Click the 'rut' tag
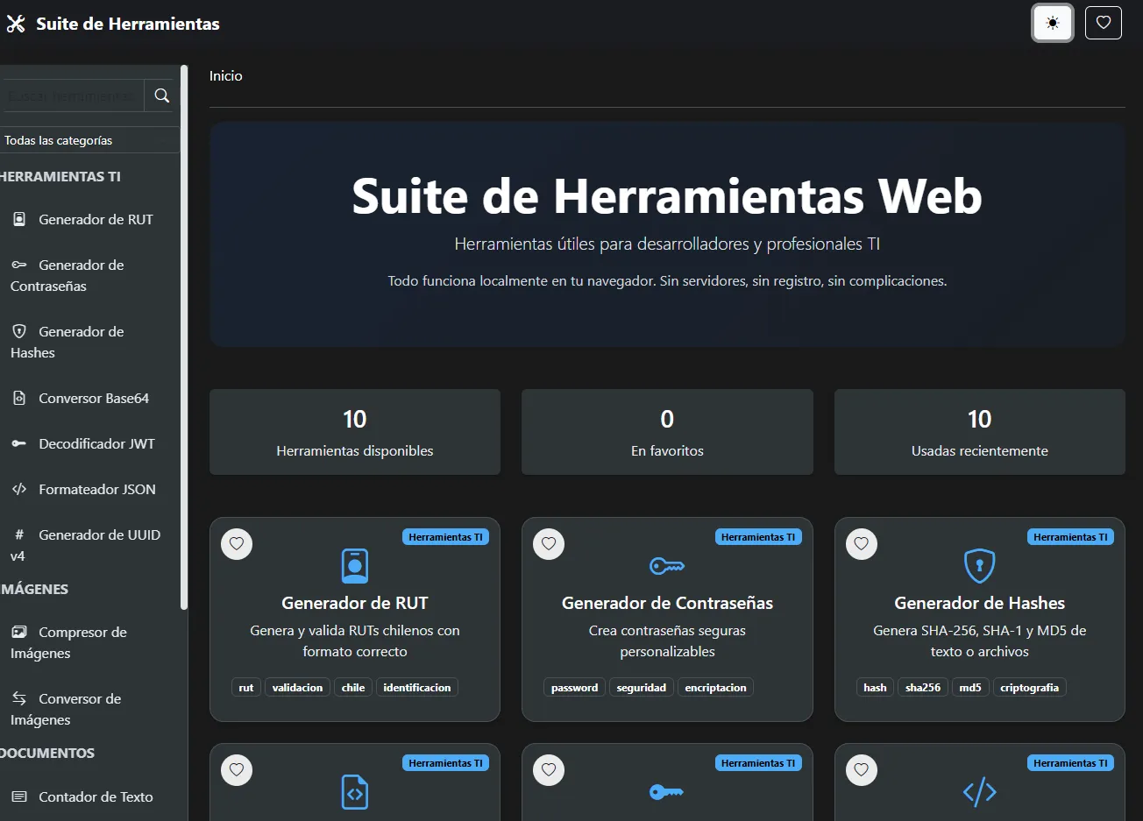 [x=246, y=688]
